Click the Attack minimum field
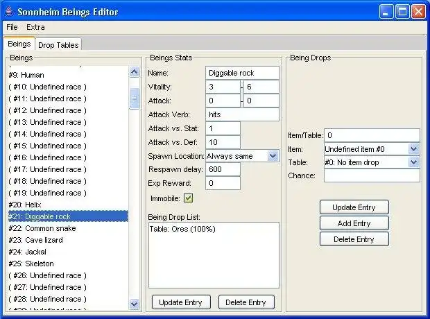The height and width of the screenshot is (319, 430). click(223, 101)
